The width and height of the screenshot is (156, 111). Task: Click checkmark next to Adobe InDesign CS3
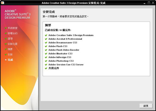coord(46,57)
